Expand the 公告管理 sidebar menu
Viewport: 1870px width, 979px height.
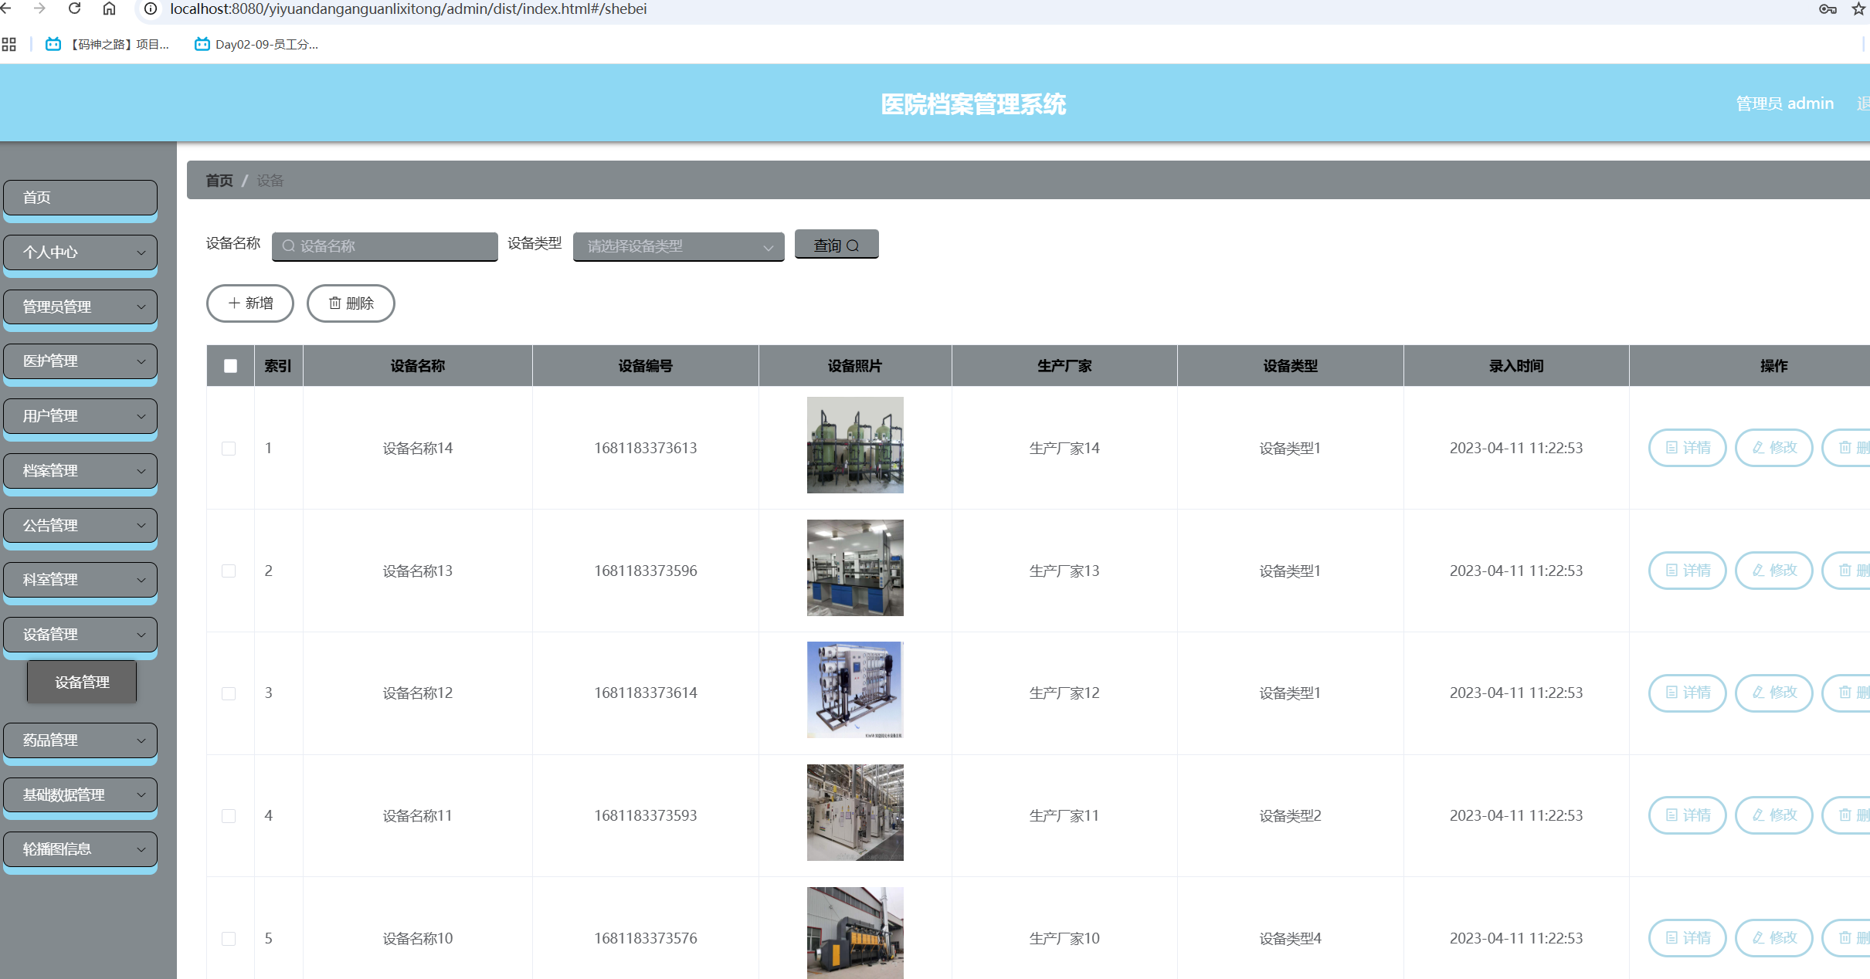click(80, 525)
